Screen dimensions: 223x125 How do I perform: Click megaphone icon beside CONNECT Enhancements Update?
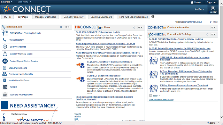point(80,79)
